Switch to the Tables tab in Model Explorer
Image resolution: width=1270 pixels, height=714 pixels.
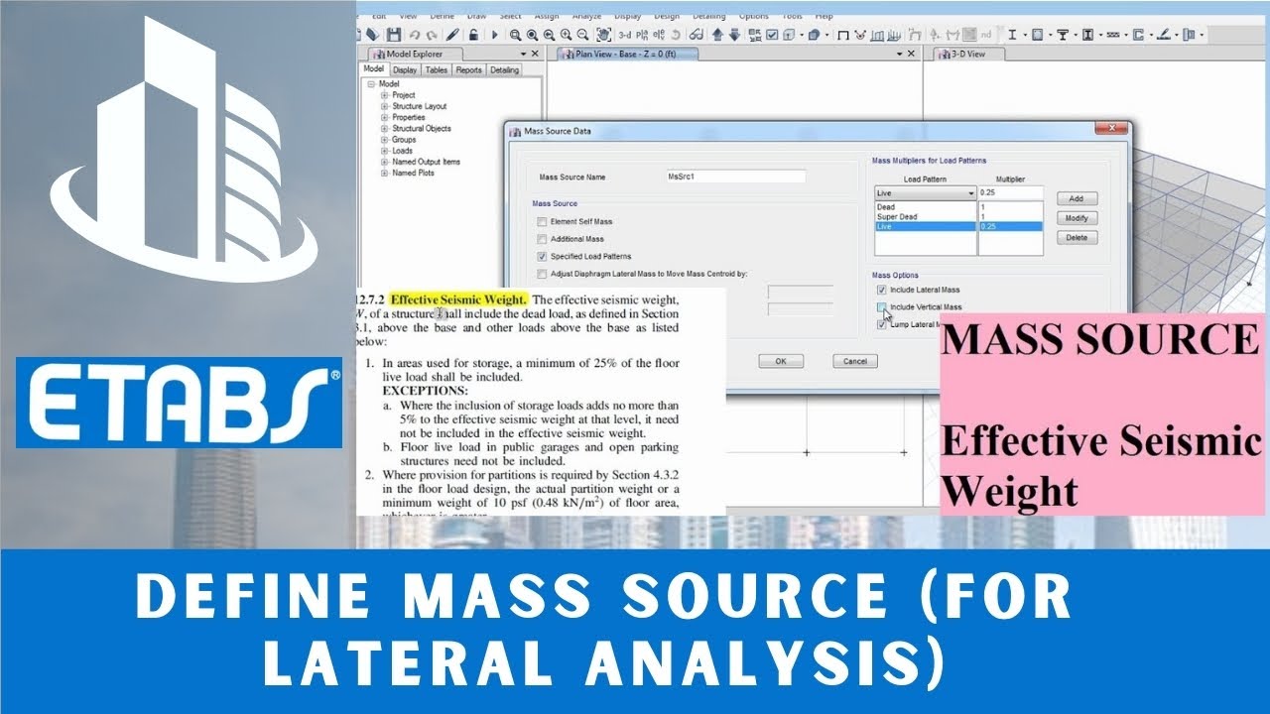coord(437,70)
